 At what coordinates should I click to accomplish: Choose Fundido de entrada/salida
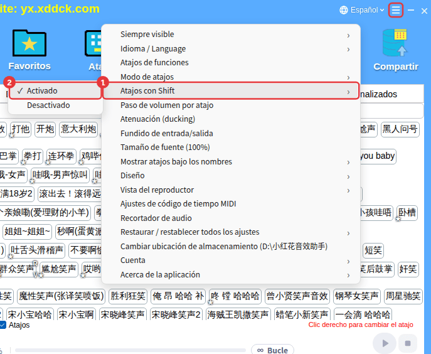pos(231,134)
